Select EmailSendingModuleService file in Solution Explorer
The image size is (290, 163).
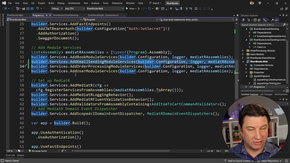point(271,36)
